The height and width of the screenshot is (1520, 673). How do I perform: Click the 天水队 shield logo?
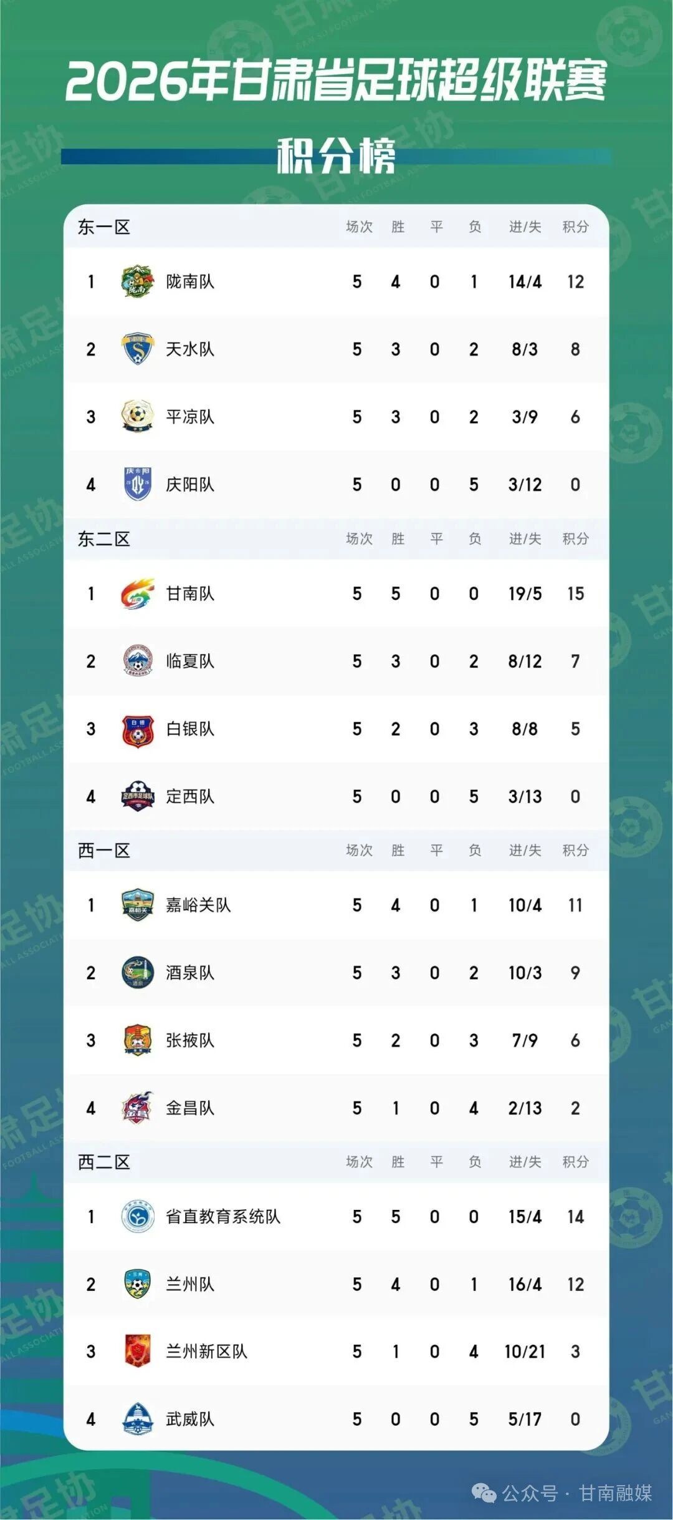(137, 349)
